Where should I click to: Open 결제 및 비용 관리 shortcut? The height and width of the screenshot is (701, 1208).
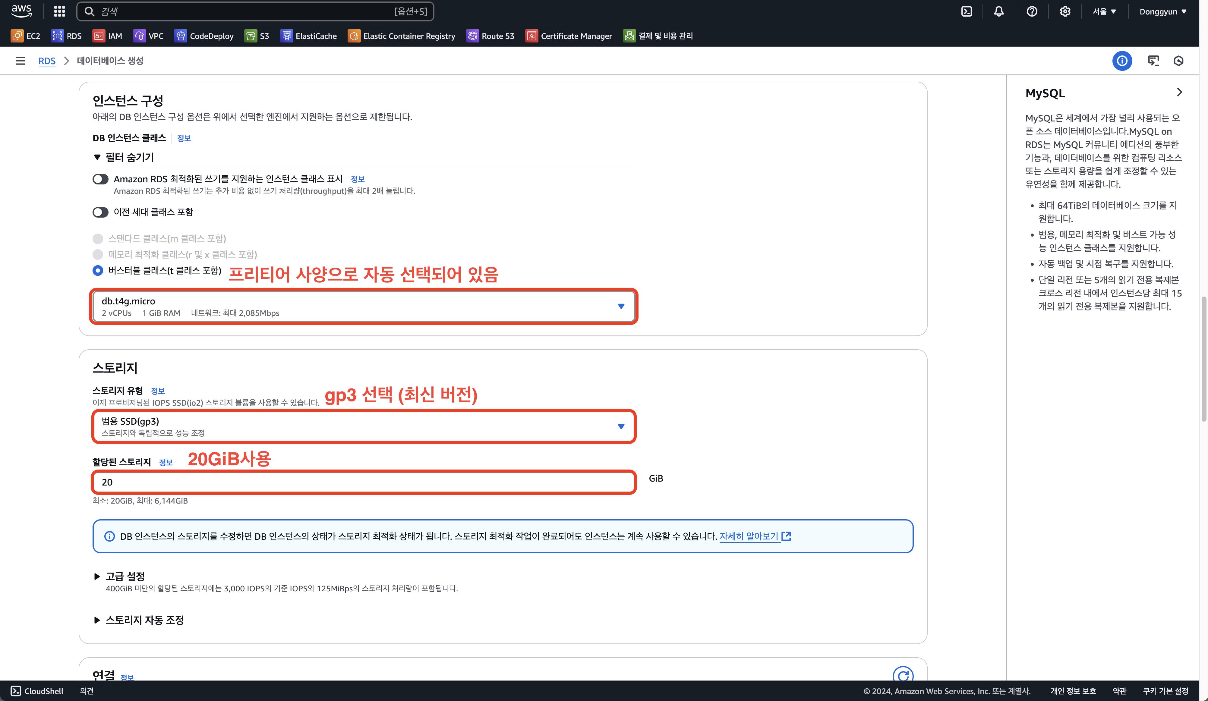pyautogui.click(x=658, y=36)
